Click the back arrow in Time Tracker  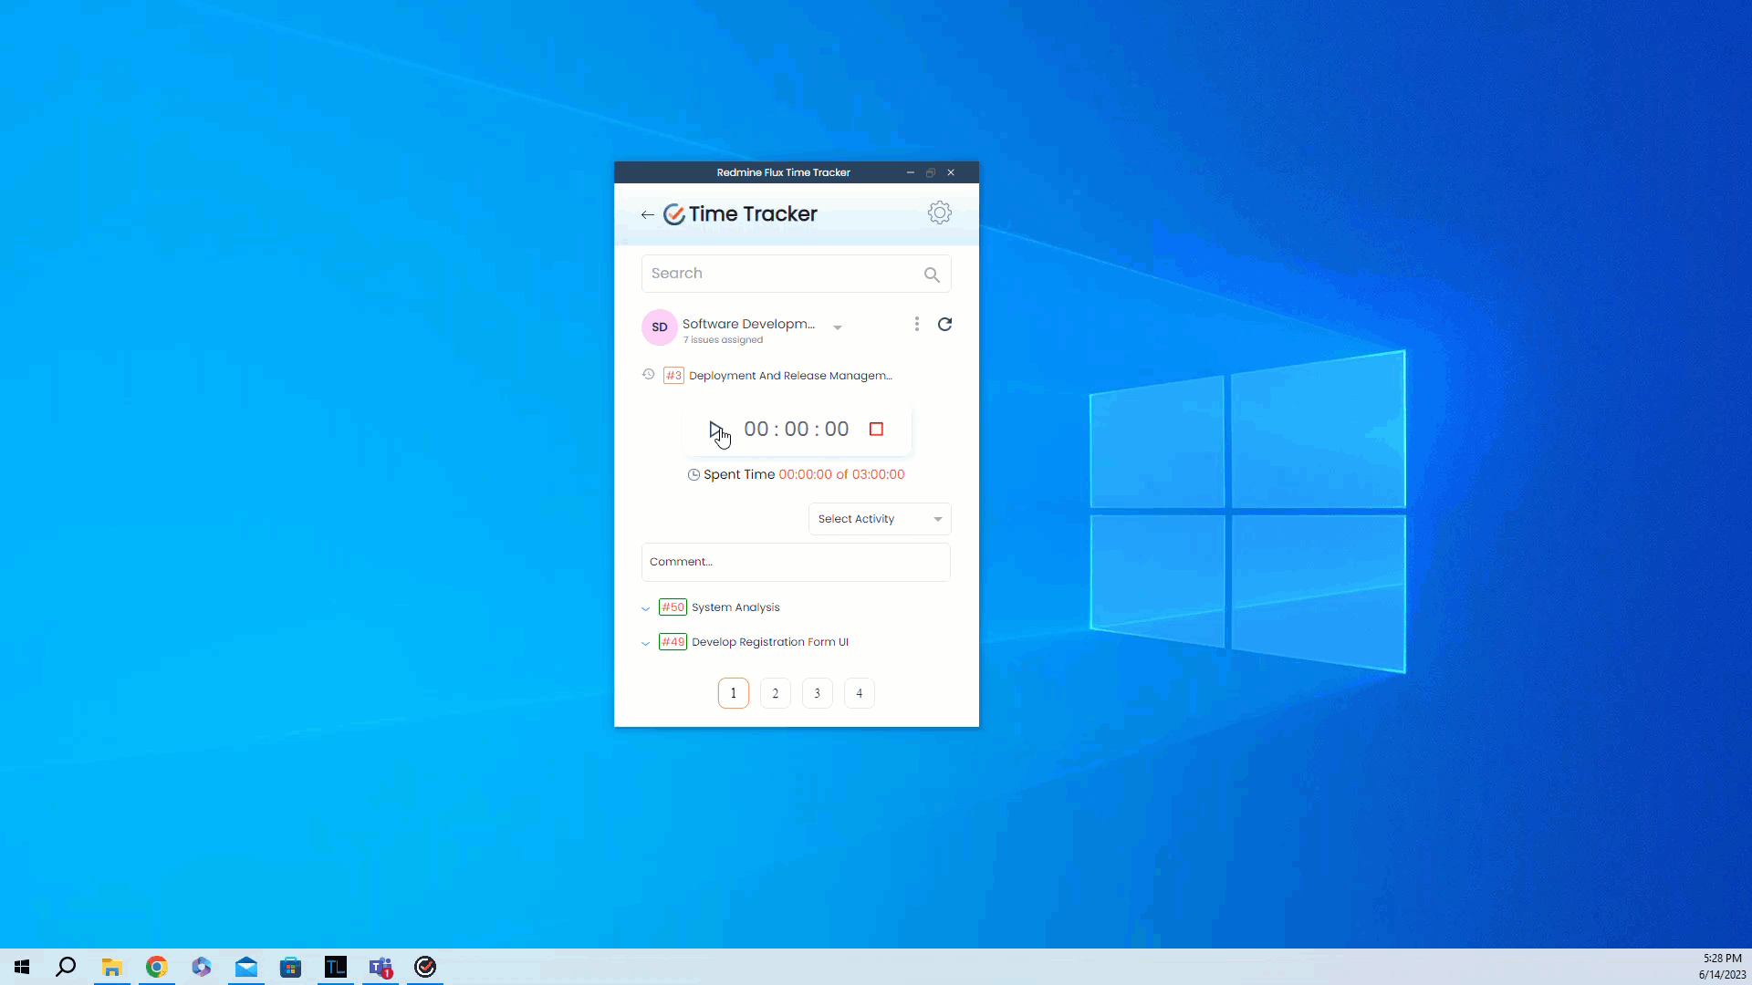coord(648,213)
